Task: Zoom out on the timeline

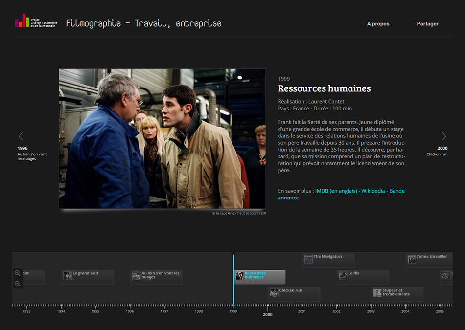Action: coord(18,284)
